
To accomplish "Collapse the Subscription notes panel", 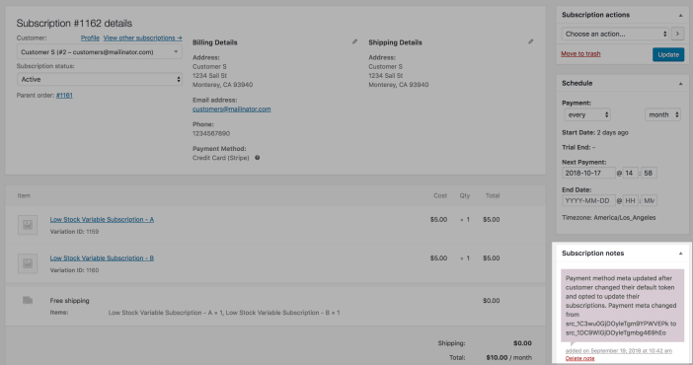I will tap(680, 254).
